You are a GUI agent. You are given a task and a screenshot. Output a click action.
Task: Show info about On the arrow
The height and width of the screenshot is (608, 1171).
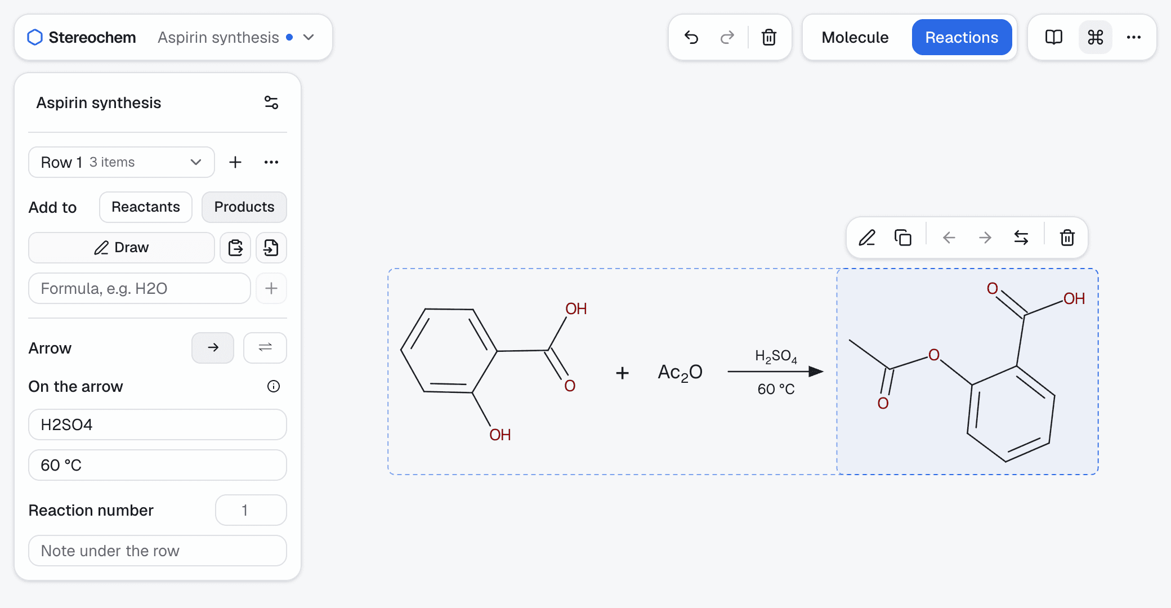click(x=274, y=386)
